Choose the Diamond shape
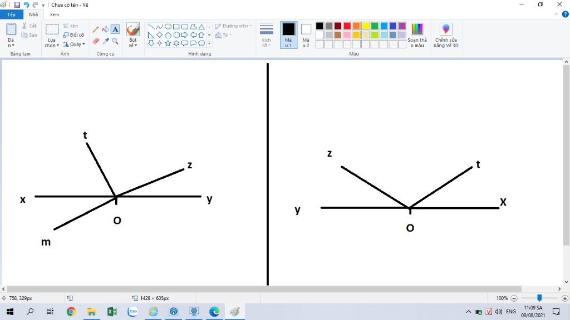This screenshot has height=320, width=570. pyautogui.click(x=160, y=35)
